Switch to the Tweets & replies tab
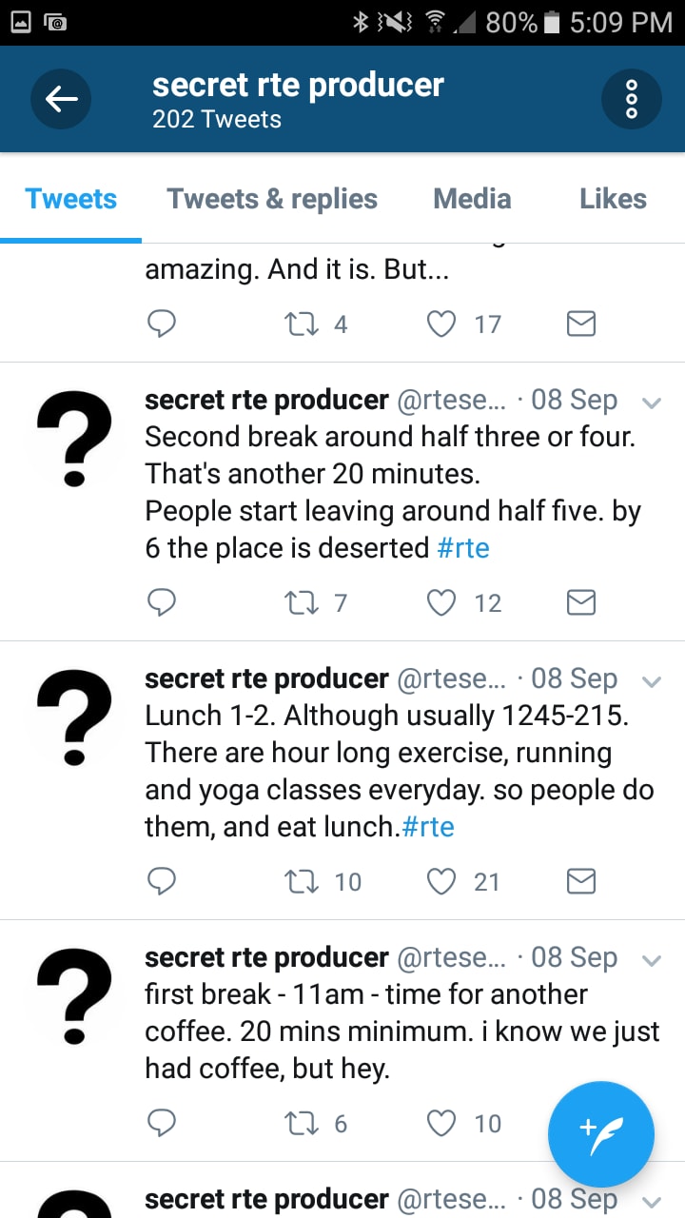This screenshot has height=1218, width=685. [x=272, y=199]
